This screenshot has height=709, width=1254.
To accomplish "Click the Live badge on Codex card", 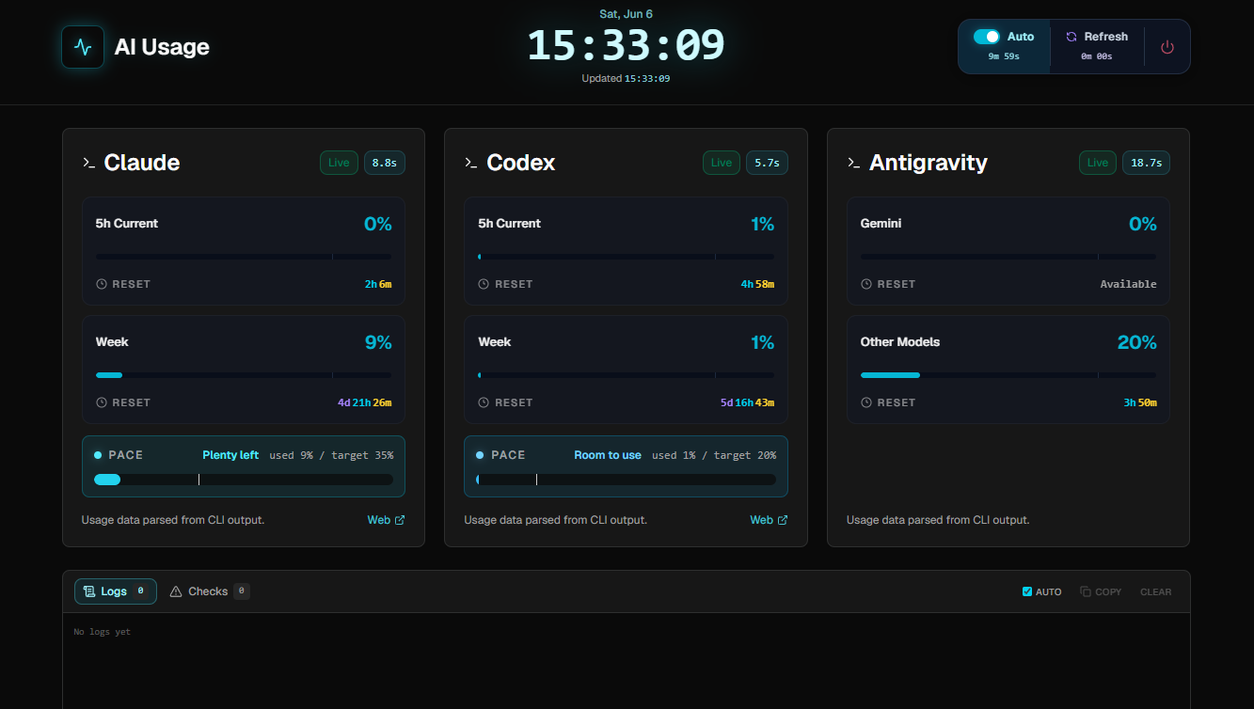I will coord(722,163).
